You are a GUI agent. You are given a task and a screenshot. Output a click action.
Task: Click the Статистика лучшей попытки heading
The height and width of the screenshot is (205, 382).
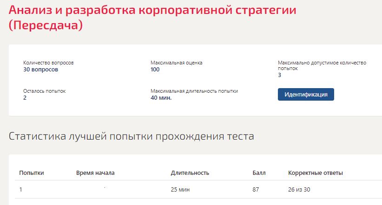coord(132,136)
